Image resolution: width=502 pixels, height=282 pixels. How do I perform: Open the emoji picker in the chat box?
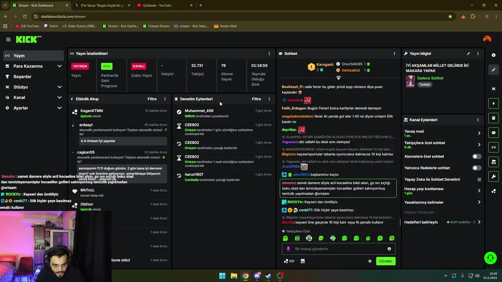389,249
